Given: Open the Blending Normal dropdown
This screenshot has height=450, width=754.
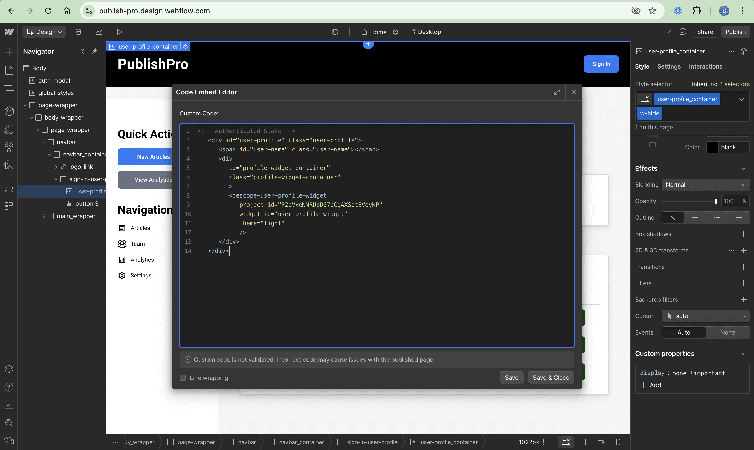Looking at the screenshot, I should [x=705, y=185].
